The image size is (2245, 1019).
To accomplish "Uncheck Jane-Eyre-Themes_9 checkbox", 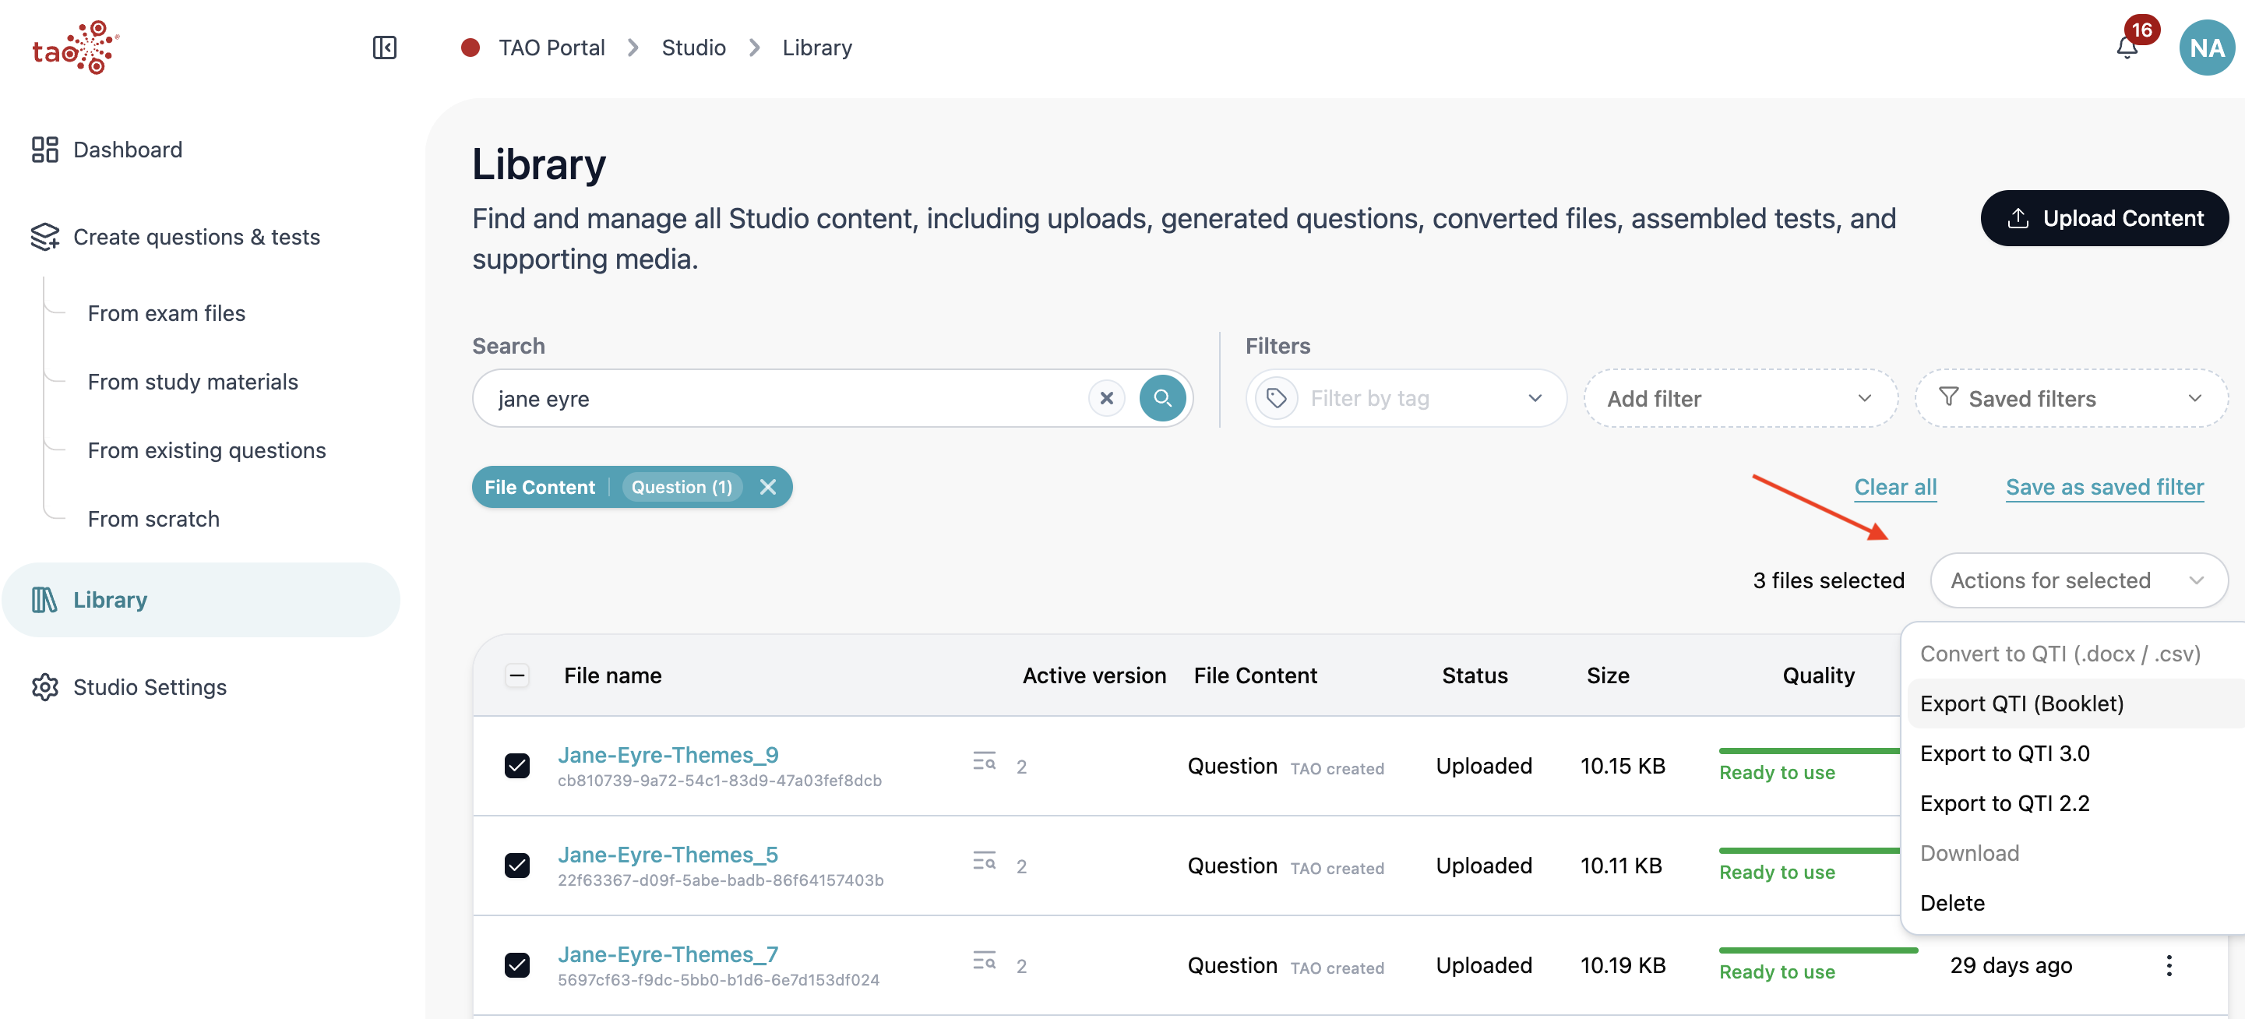I will (516, 765).
